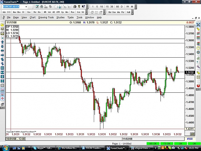Viewport: 201px width, 151px height.
Task: Add the Kelt Keltner study
Action: (128, 12)
